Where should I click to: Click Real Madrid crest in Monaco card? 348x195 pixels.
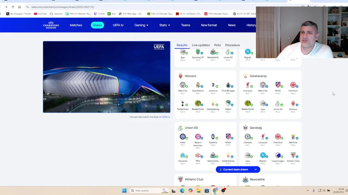198,85
